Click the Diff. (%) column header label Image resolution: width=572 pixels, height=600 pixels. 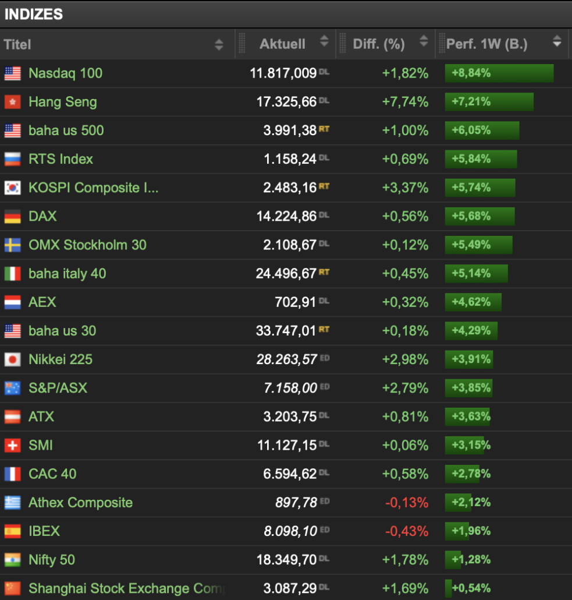[379, 44]
